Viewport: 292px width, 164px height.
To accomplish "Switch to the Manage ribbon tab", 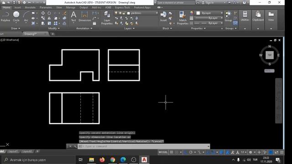I will (71, 7).
